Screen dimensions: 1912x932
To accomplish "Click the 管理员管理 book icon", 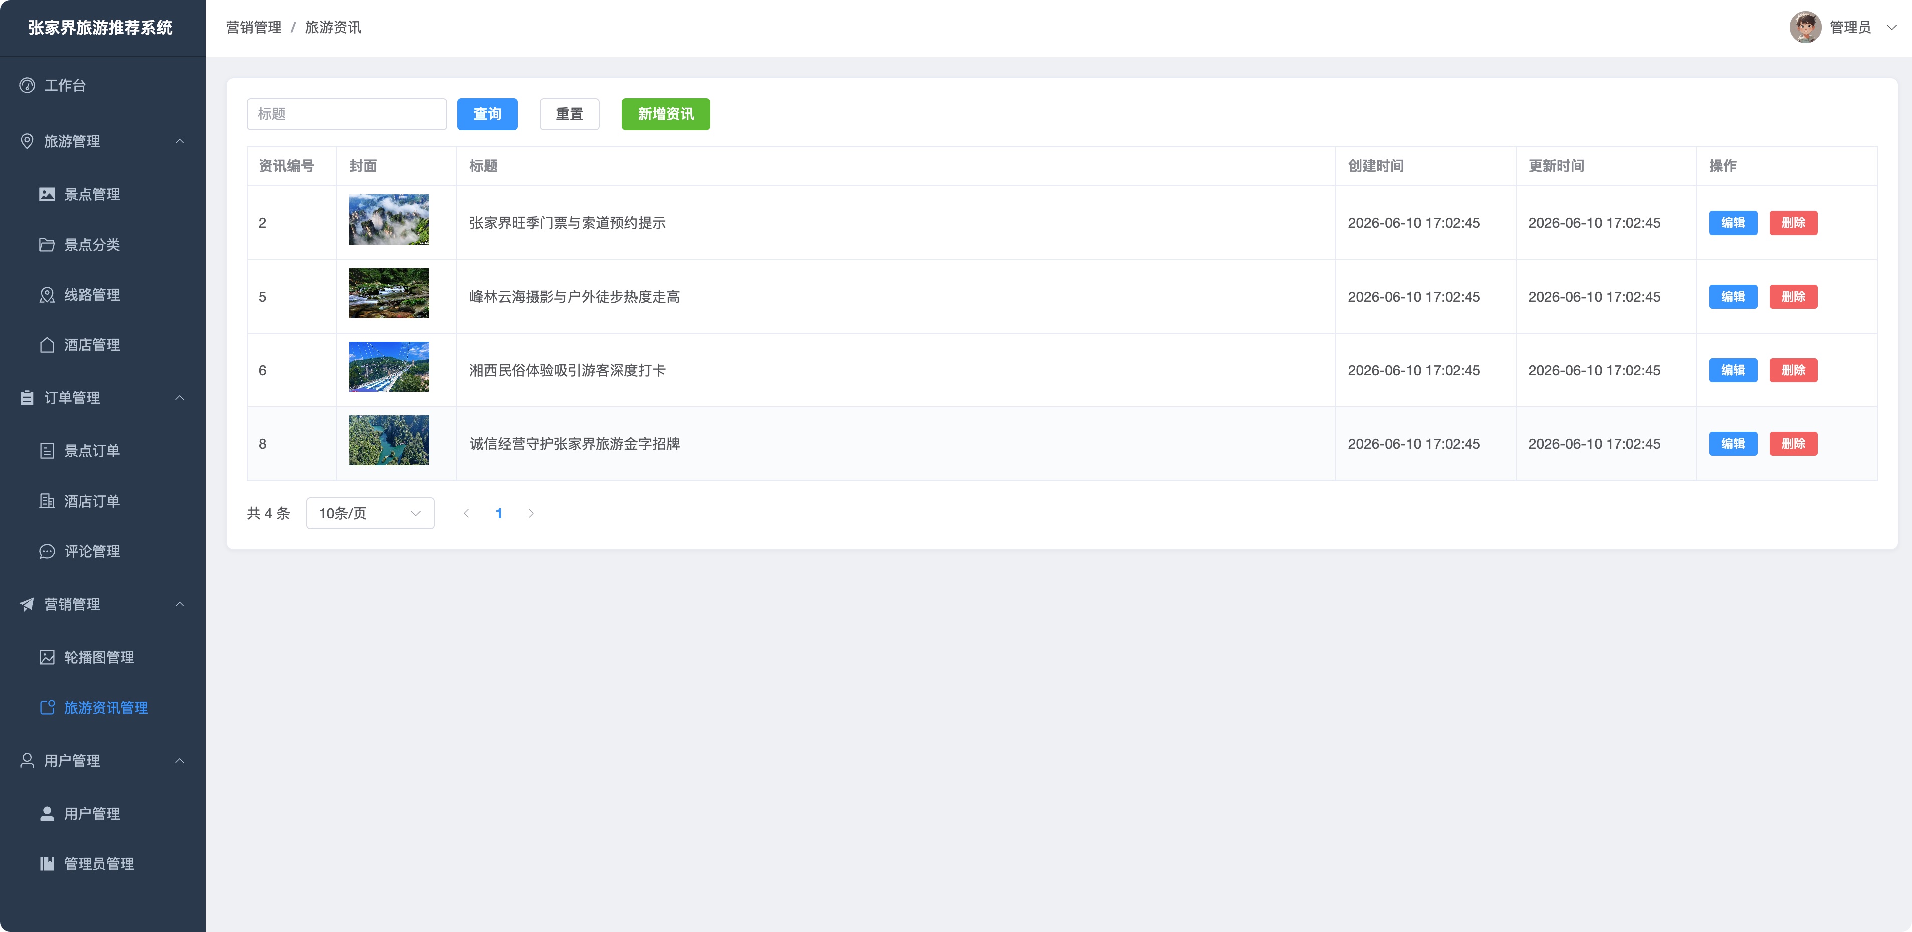I will (x=47, y=864).
